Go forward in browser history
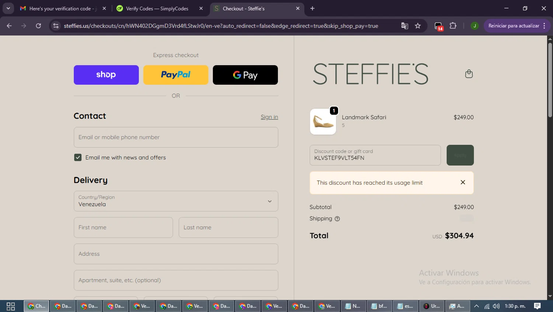Screen dimensions: 553x312 24,26
